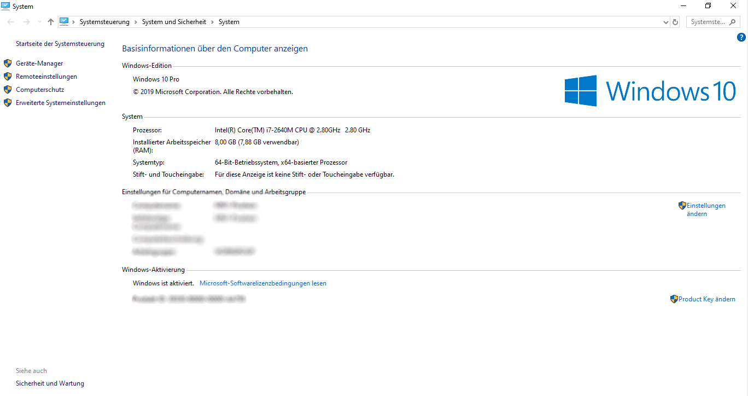
Task: Select System und Sicherheit breadcrumb
Action: point(174,22)
